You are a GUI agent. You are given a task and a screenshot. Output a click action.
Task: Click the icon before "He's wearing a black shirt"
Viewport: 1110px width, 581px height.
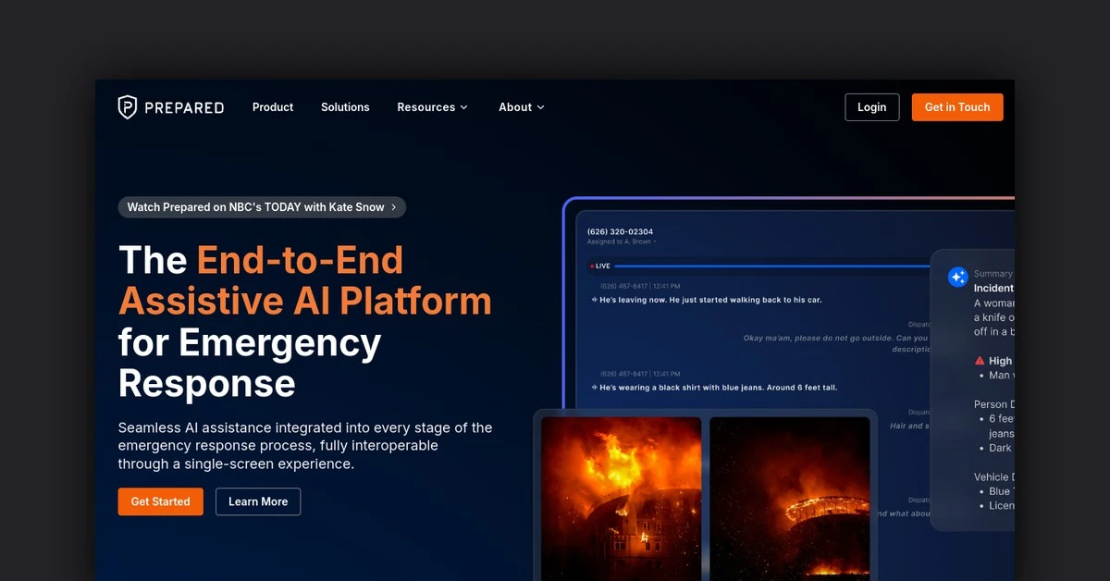click(x=595, y=388)
